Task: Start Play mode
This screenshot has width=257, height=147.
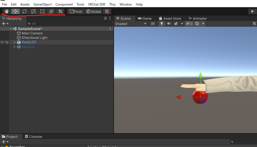Action: coord(253,11)
